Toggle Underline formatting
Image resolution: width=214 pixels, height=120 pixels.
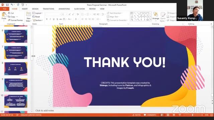(x=53, y=19)
